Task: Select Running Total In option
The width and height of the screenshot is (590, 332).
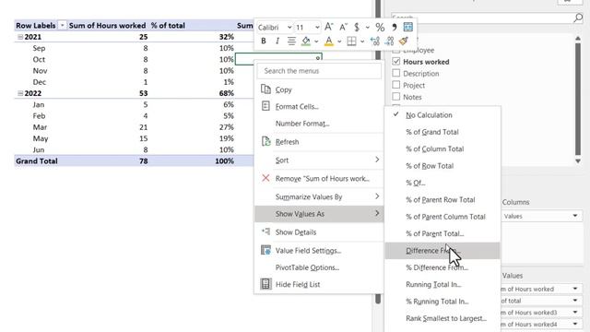Action: tap(442, 285)
